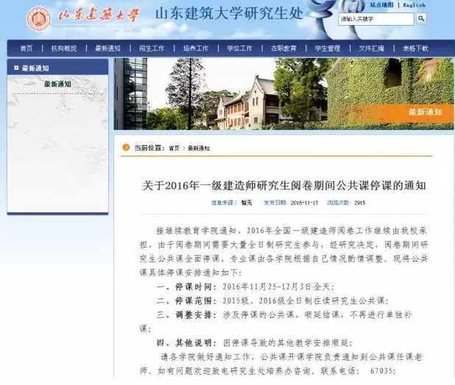Open the 首页 navigation menu item
Screen dimensions: 455x385
coord(27,48)
